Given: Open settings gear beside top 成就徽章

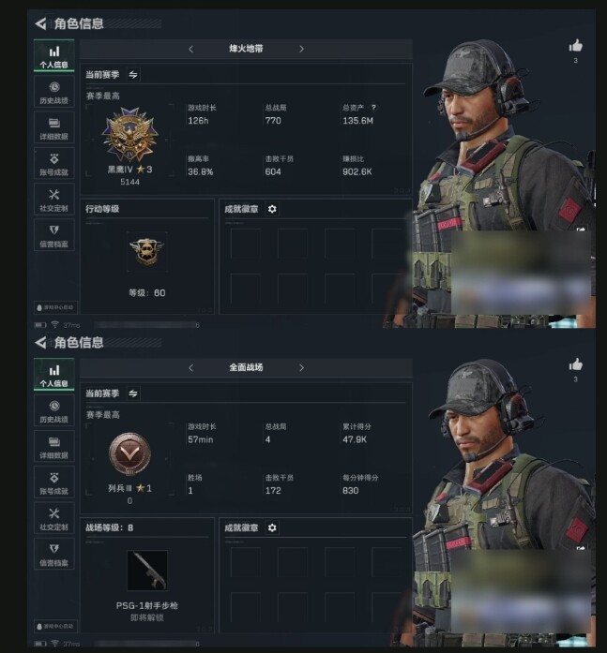Looking at the screenshot, I should coord(272,209).
